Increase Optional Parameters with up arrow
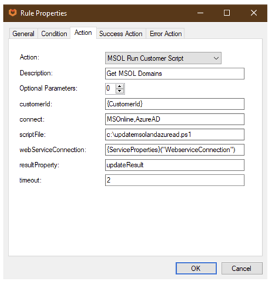The height and width of the screenshot is (284, 270). click(119, 87)
